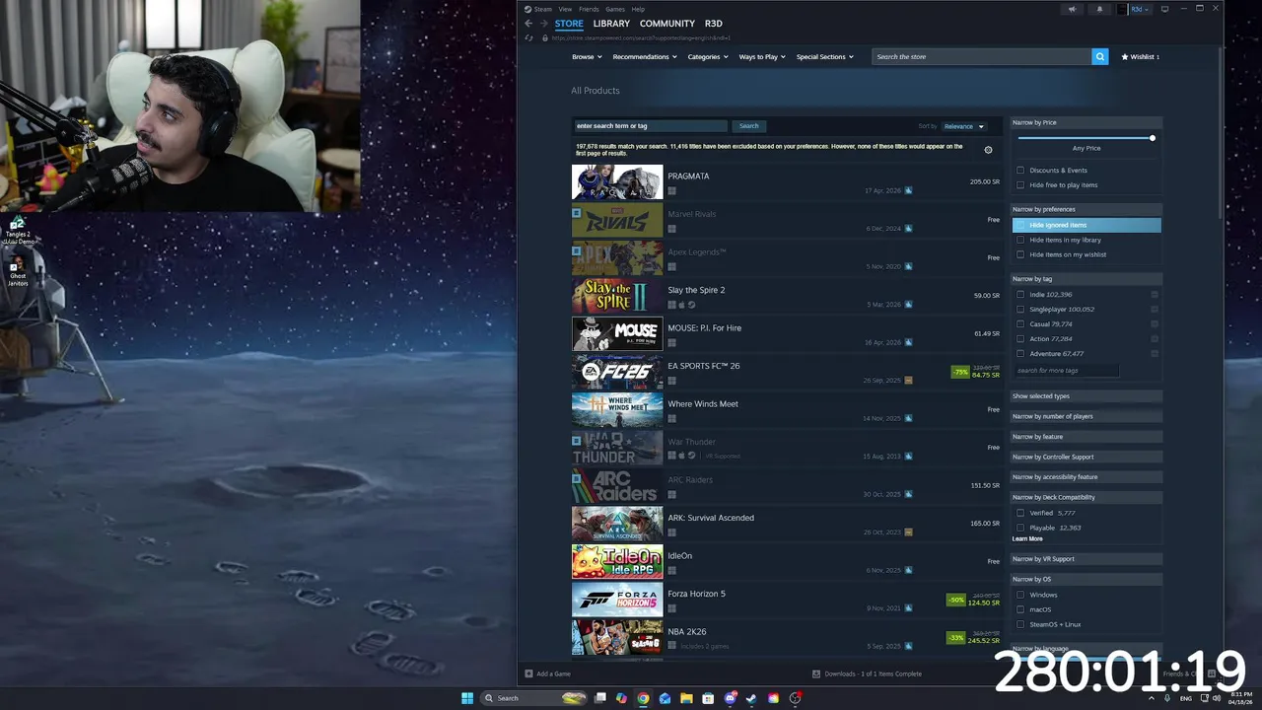Open Discord from the taskbar
The image size is (1262, 710).
(x=730, y=698)
